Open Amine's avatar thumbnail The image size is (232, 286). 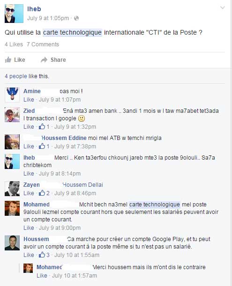tap(12, 95)
